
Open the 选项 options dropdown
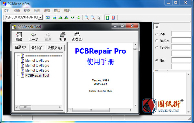pyautogui.click(x=77, y=37)
